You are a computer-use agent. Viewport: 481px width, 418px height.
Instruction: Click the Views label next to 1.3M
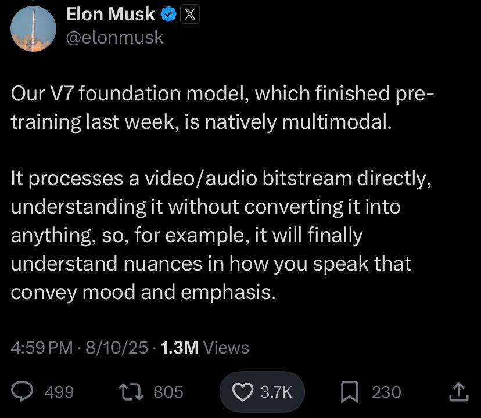tap(226, 348)
